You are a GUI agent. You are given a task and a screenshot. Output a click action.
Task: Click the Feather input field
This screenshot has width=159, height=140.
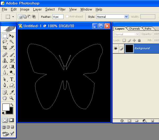58,17
